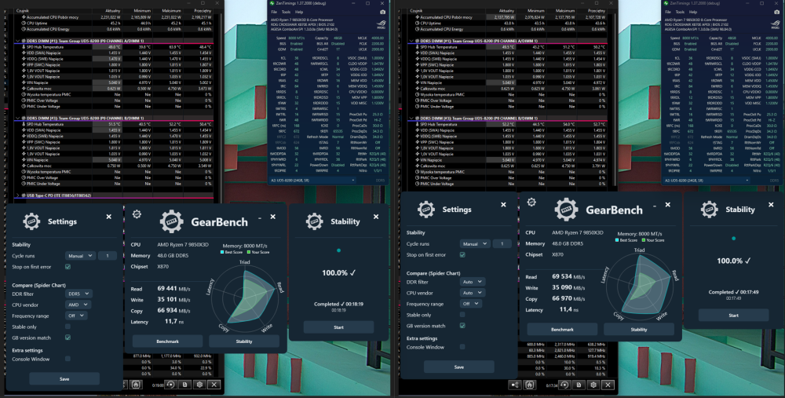The width and height of the screenshot is (785, 398).
Task: Expand USB Type-C PD (ITE IT8856/IT8856Z) group
Action: [x=17, y=195]
